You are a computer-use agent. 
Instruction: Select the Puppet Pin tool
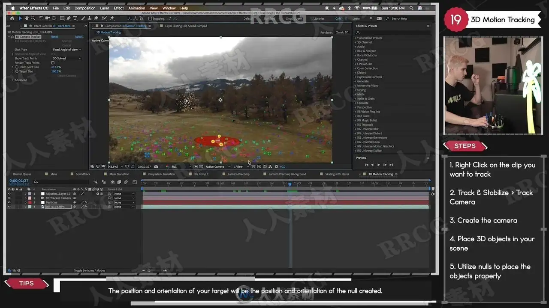(x=112, y=18)
